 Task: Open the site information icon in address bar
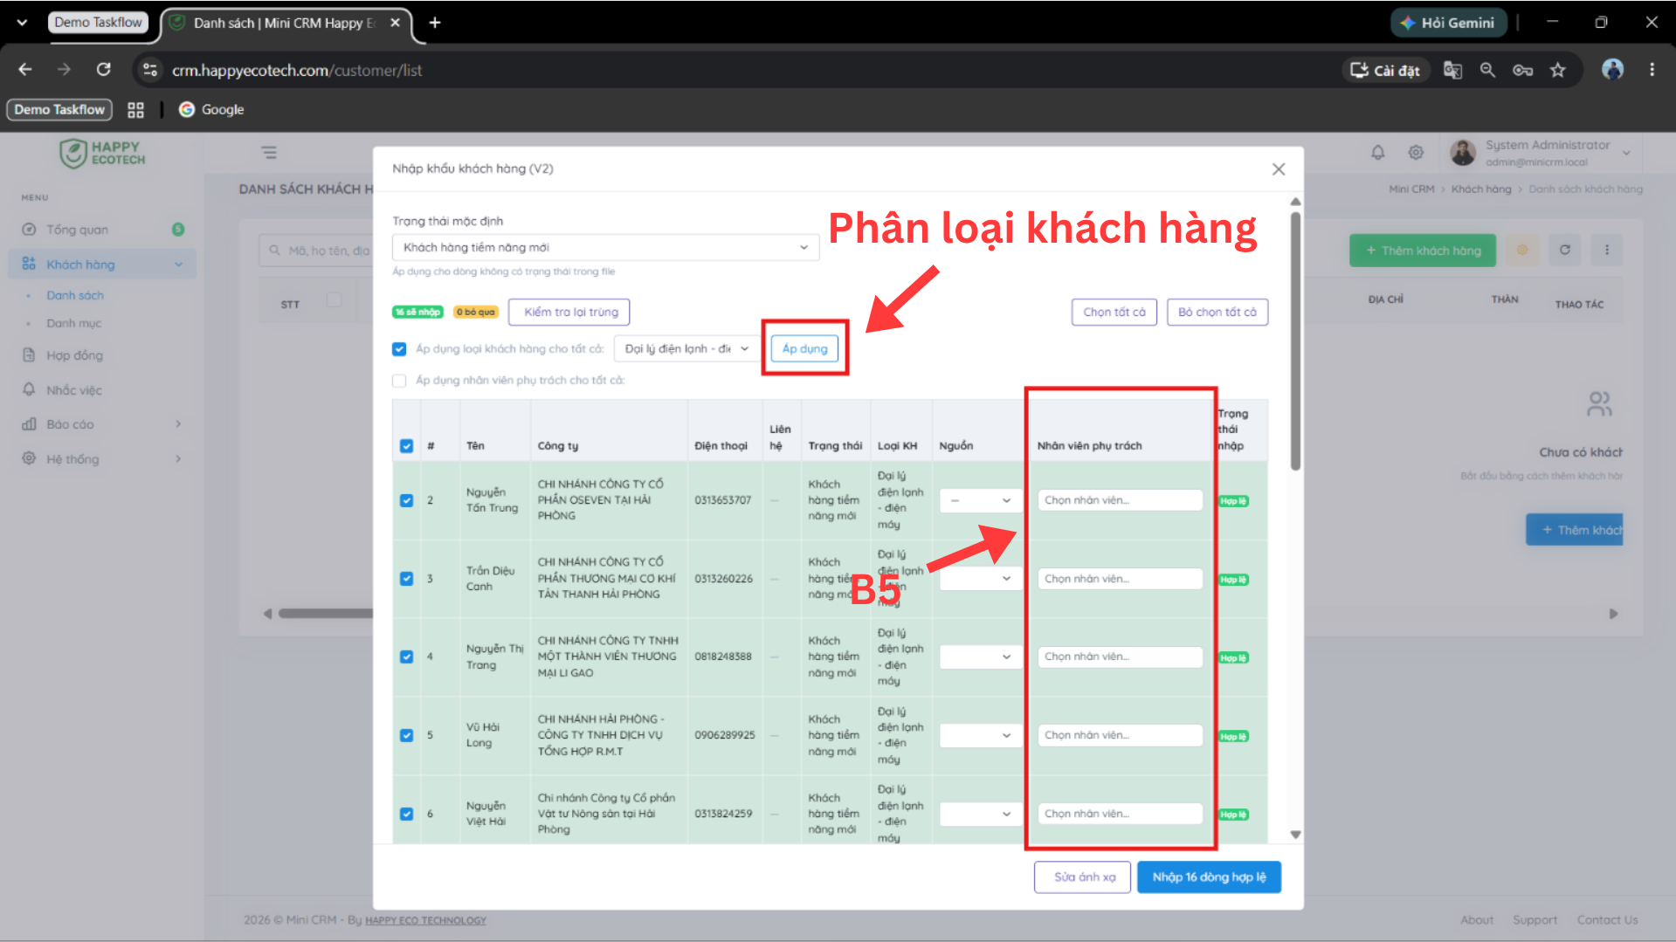(150, 70)
